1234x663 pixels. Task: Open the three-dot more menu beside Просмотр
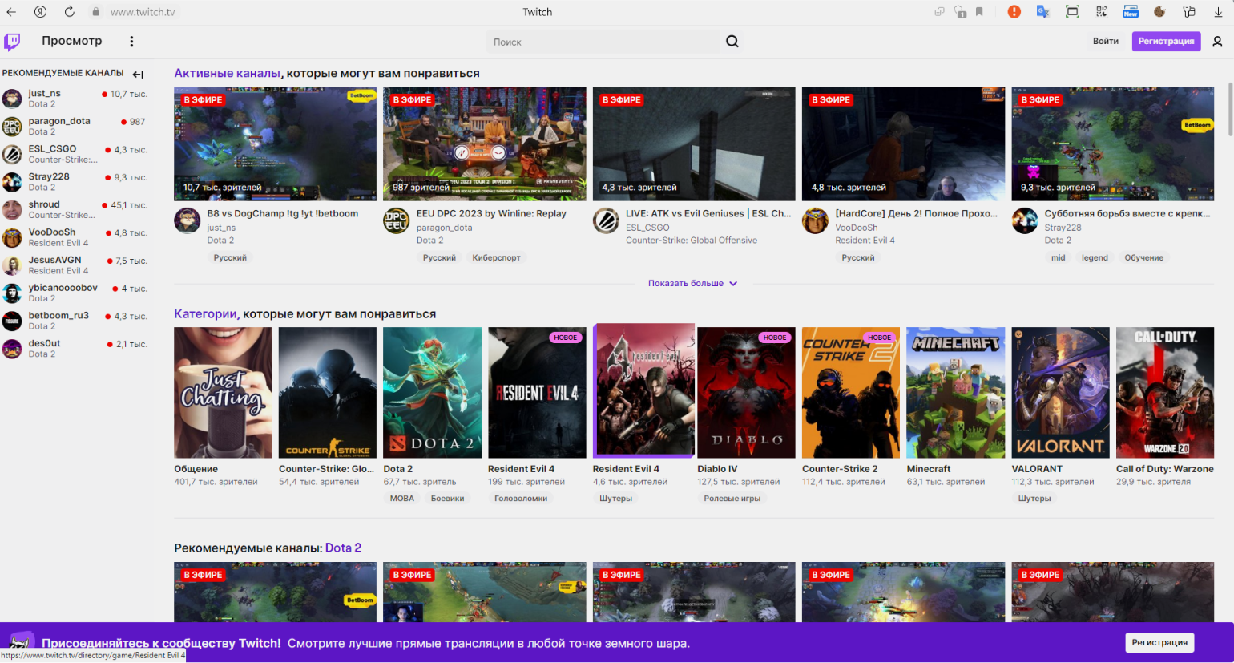point(131,42)
